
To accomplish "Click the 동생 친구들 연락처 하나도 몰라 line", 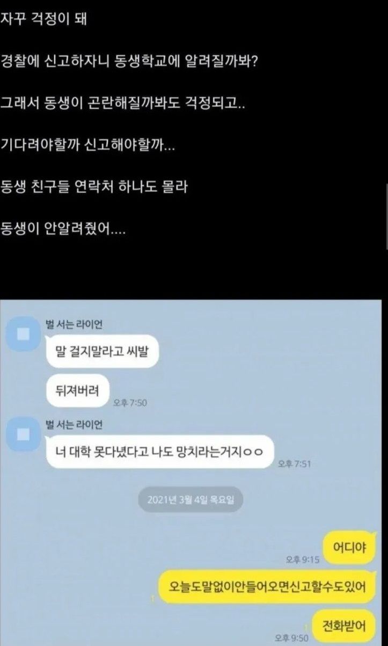I will [94, 187].
